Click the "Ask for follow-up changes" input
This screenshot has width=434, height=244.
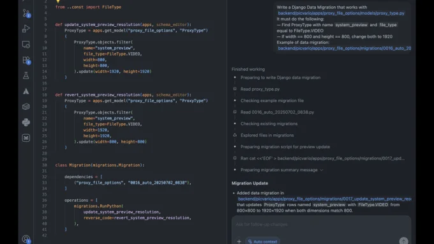[x=321, y=224]
